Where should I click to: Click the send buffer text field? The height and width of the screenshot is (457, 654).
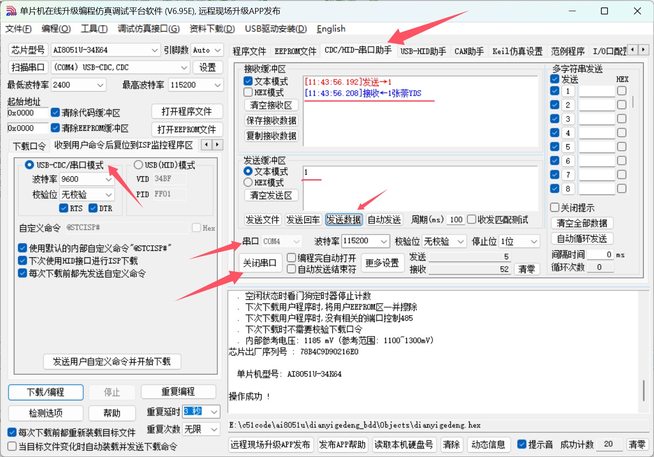click(420, 188)
